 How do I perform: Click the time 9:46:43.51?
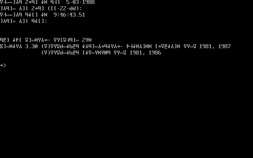tap(69, 15)
